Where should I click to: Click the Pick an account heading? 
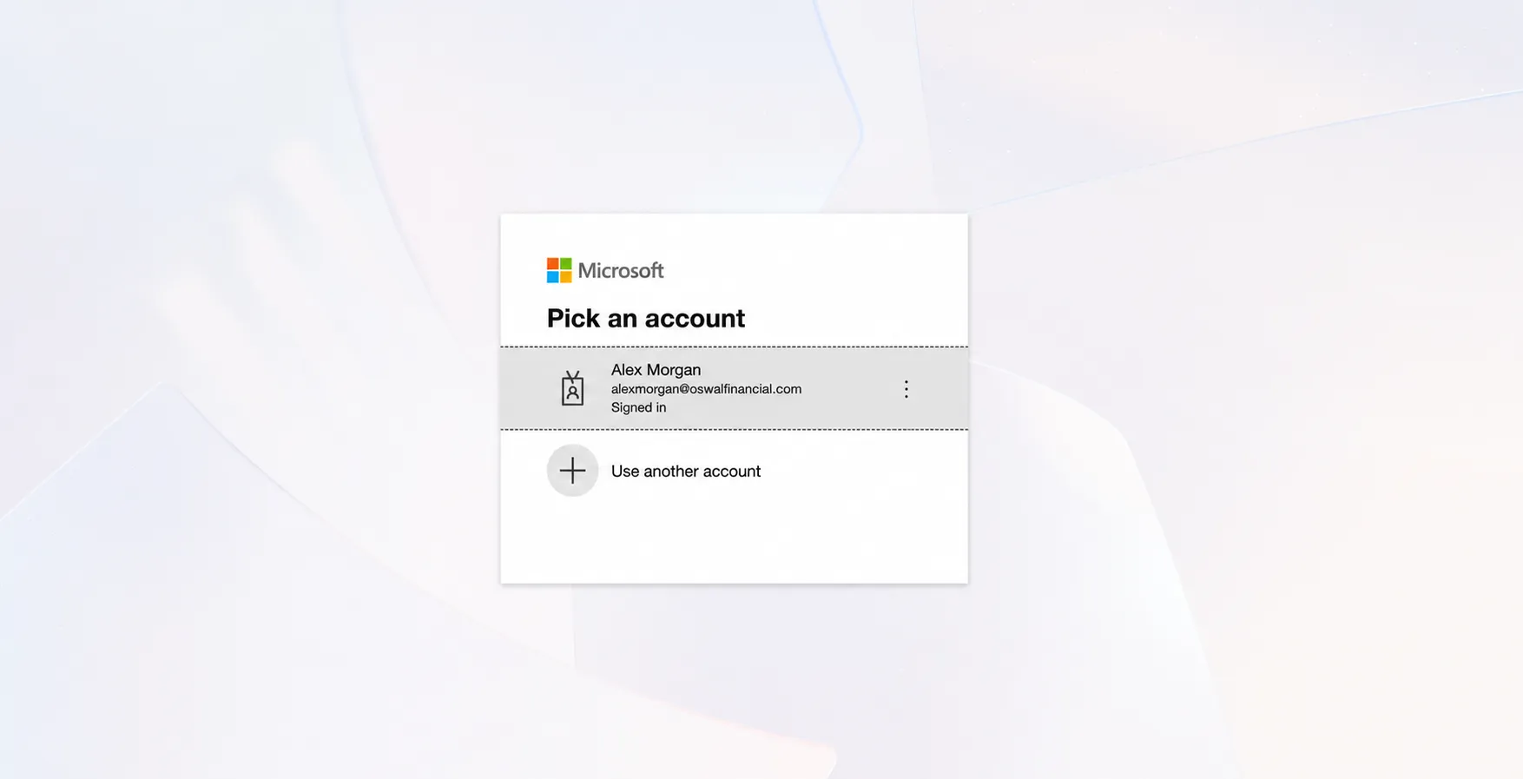[646, 319]
